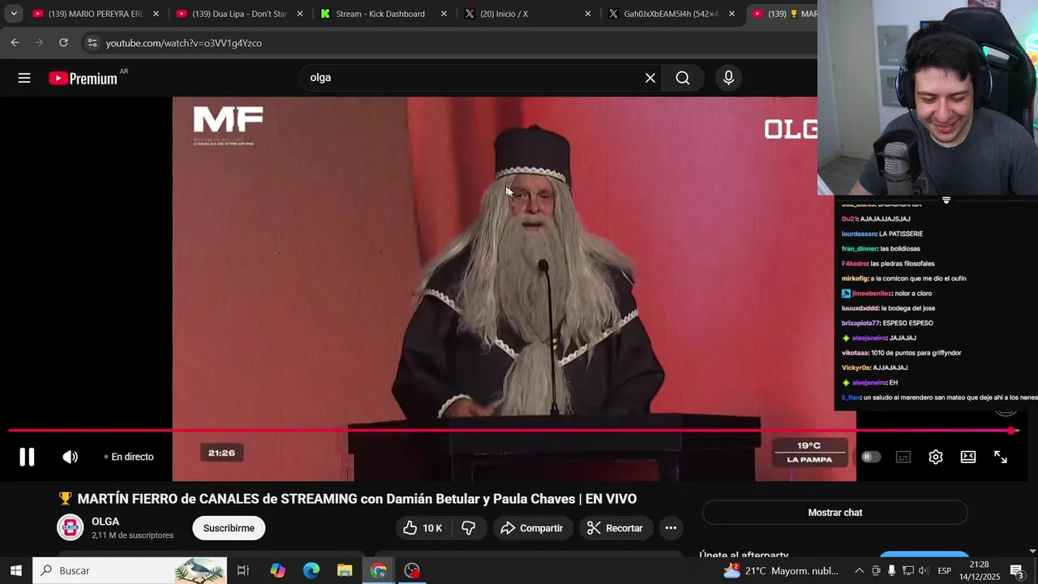Reload the YouTube page
The height and width of the screenshot is (584, 1038).
(x=63, y=42)
